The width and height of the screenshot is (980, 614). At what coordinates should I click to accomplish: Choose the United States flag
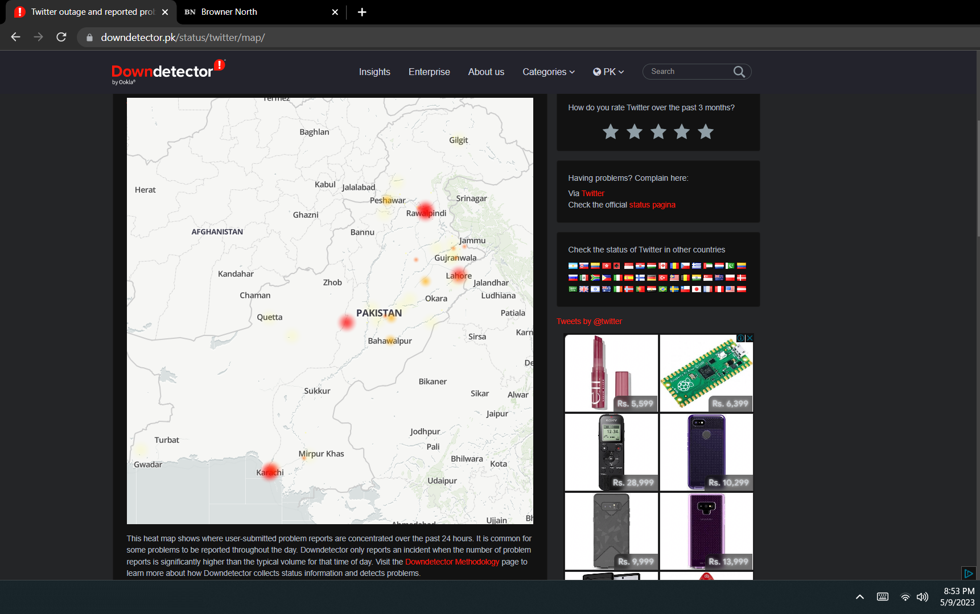(730, 289)
